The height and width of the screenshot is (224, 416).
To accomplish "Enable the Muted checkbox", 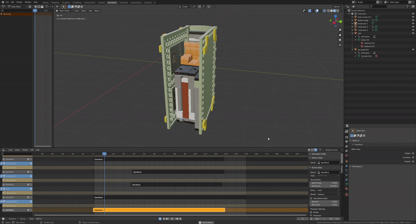I will tap(311, 212).
